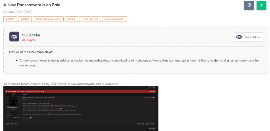The image size is (270, 131).
Task: Select the Global tag that starts the tag row
Action: 10,19
